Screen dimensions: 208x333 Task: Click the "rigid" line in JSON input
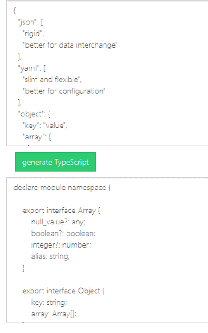point(33,34)
